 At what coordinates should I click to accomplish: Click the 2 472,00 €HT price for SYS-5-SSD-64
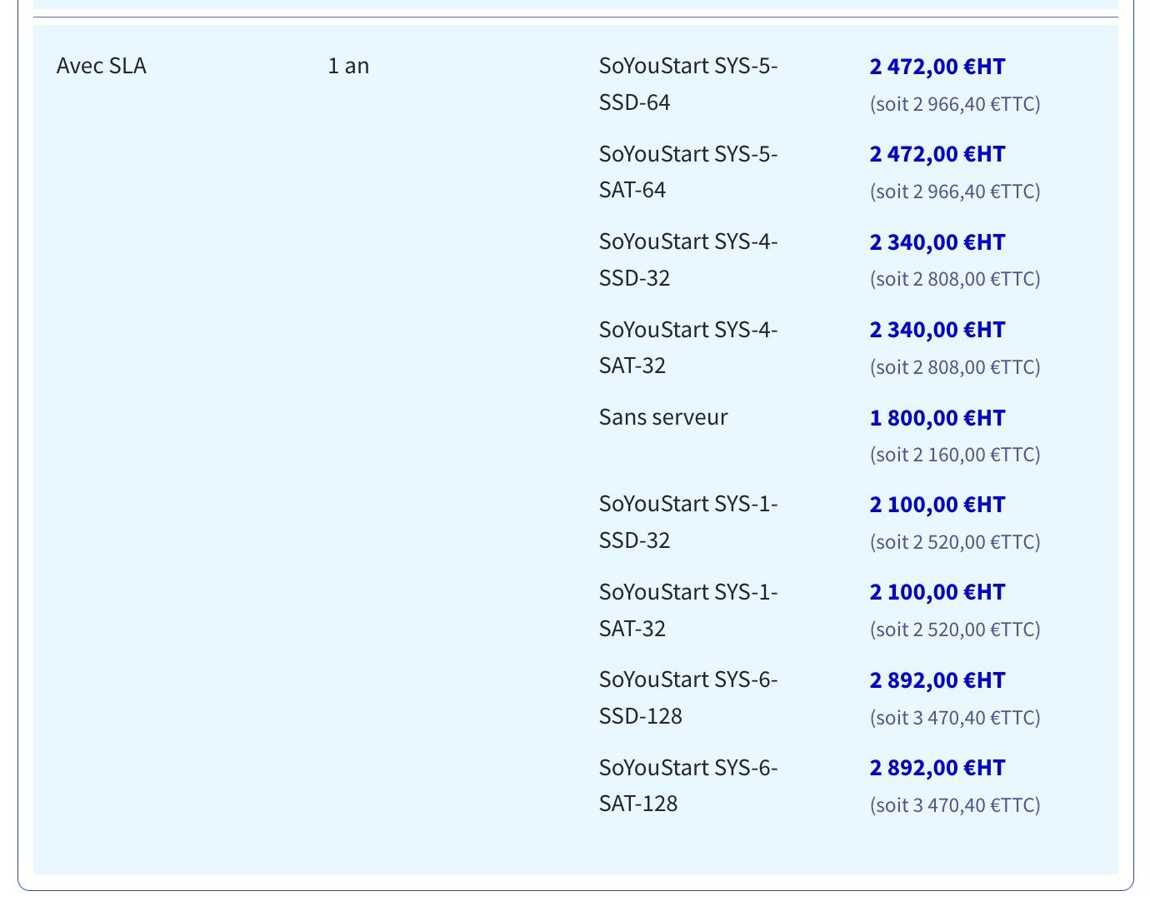(x=937, y=67)
